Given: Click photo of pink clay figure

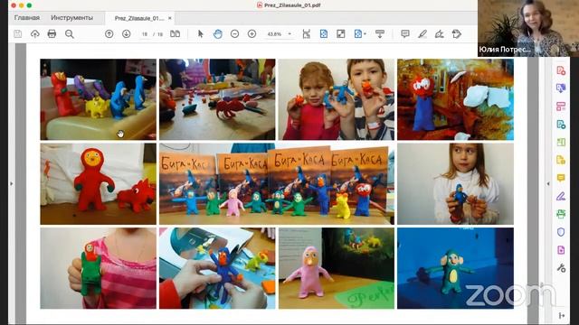Looking at the screenshot, I should 337,268.
